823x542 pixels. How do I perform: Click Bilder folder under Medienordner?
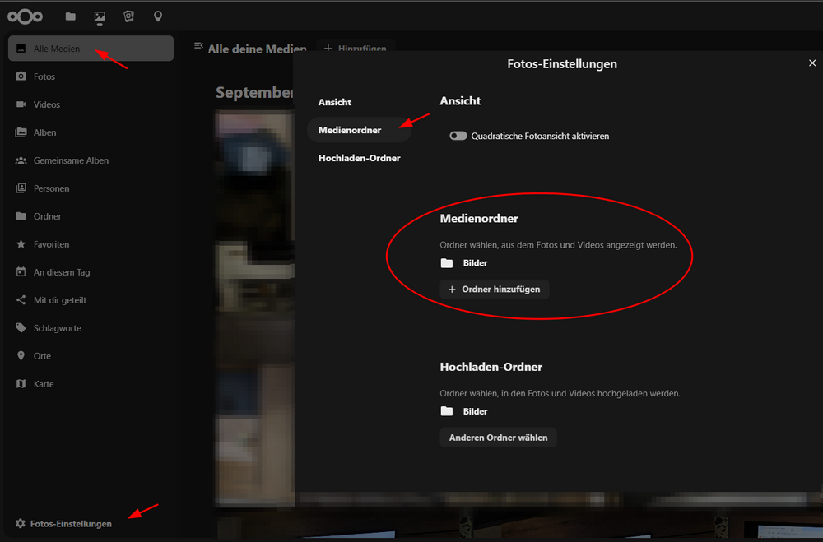pyautogui.click(x=464, y=263)
